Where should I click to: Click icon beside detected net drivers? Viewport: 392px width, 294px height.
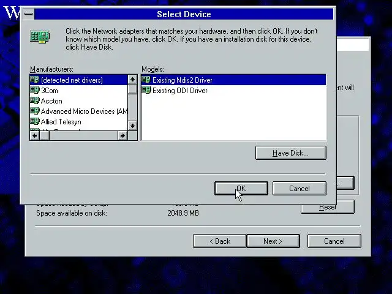34,80
